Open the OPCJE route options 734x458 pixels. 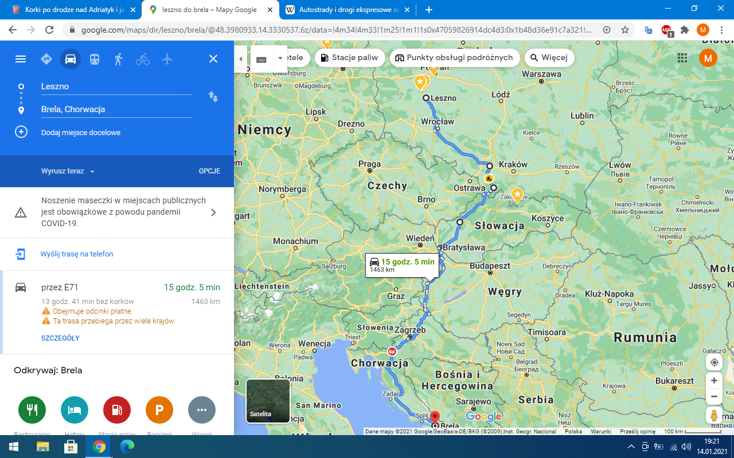[209, 171]
